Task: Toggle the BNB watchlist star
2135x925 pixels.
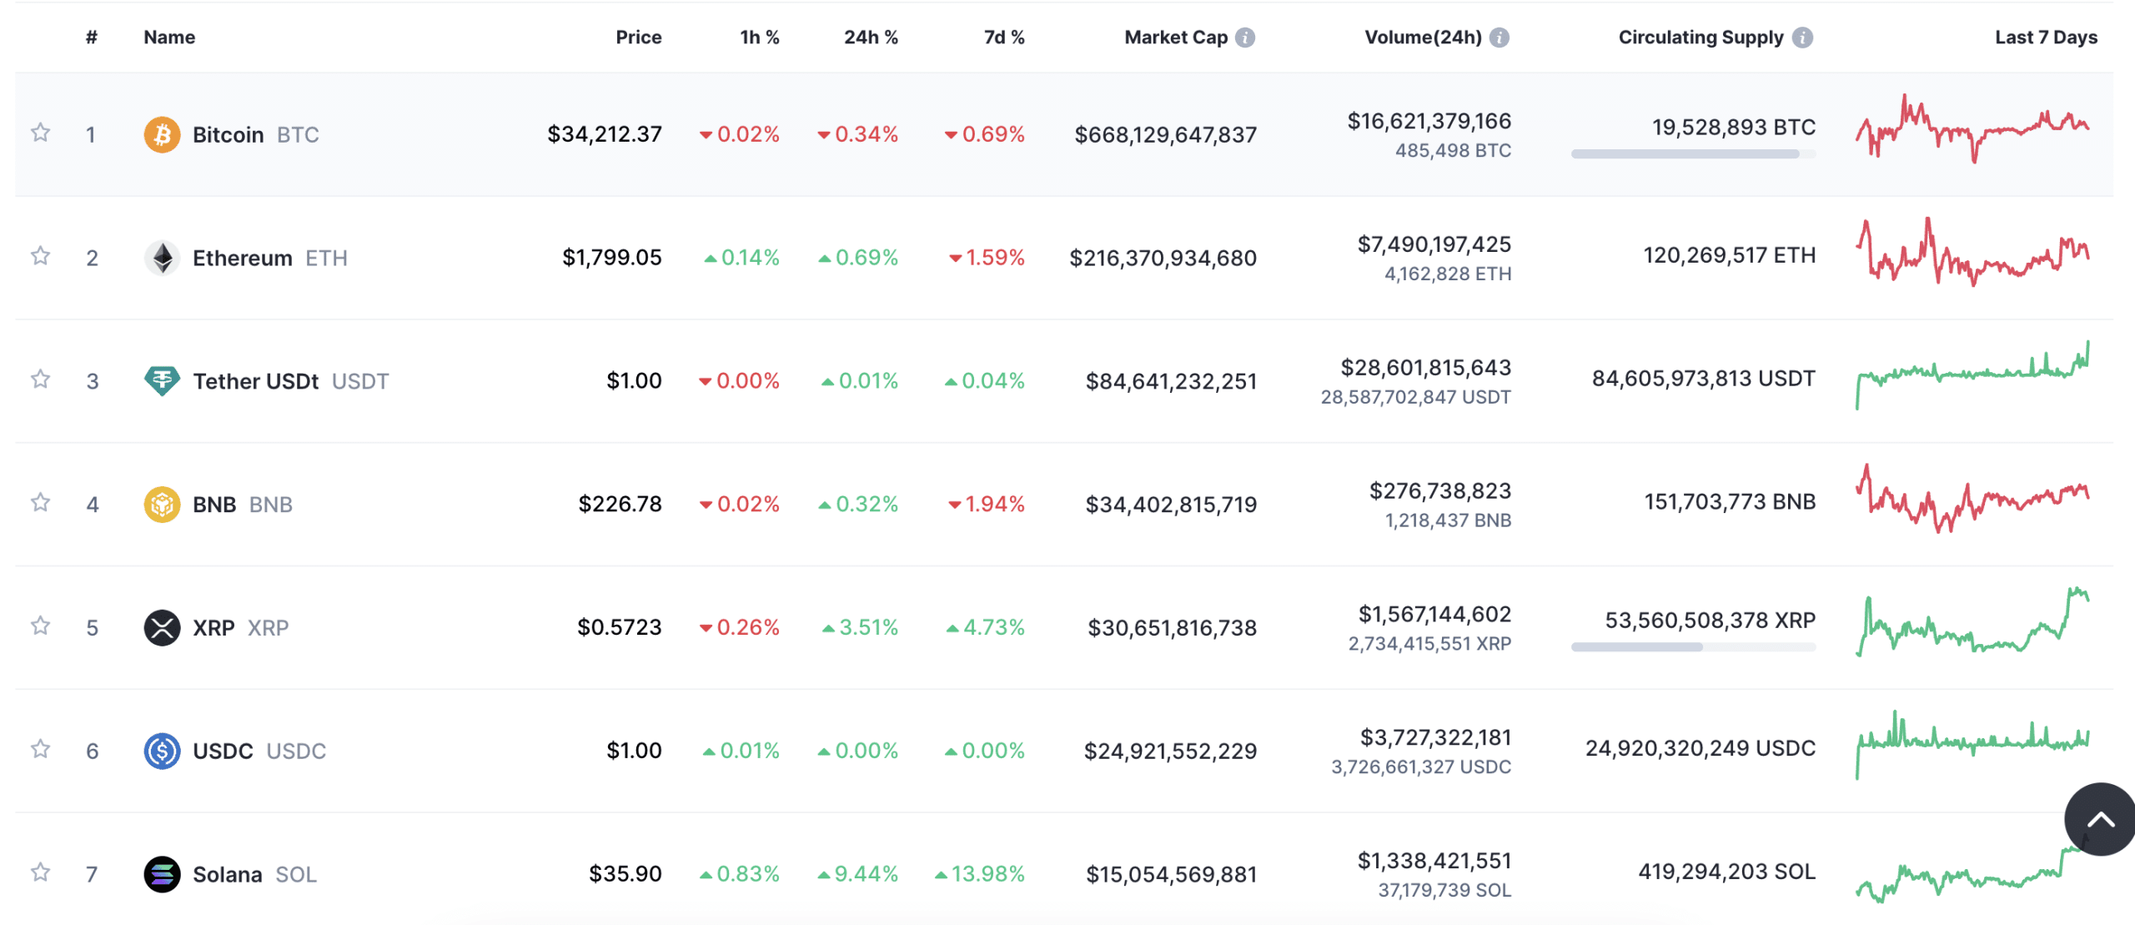Action: pos(40,503)
